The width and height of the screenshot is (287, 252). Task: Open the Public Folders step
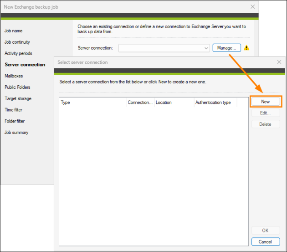coord(17,87)
